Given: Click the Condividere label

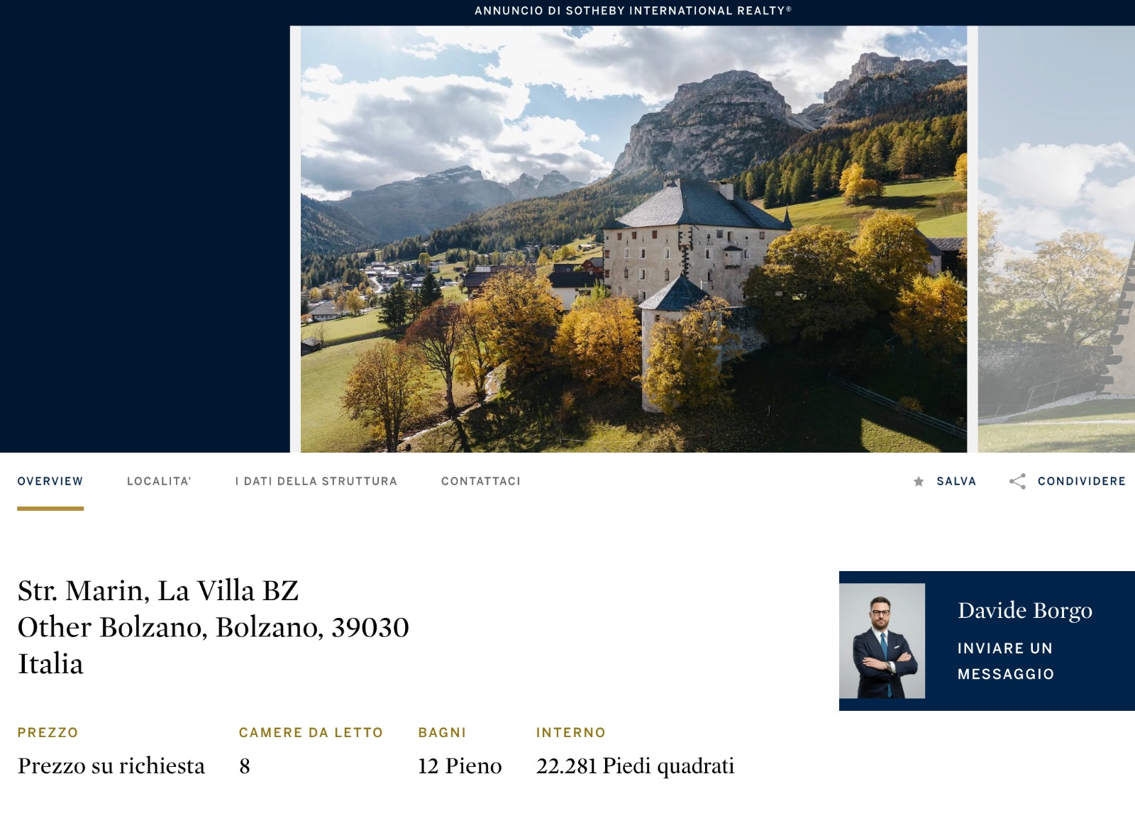Looking at the screenshot, I should [x=1082, y=481].
